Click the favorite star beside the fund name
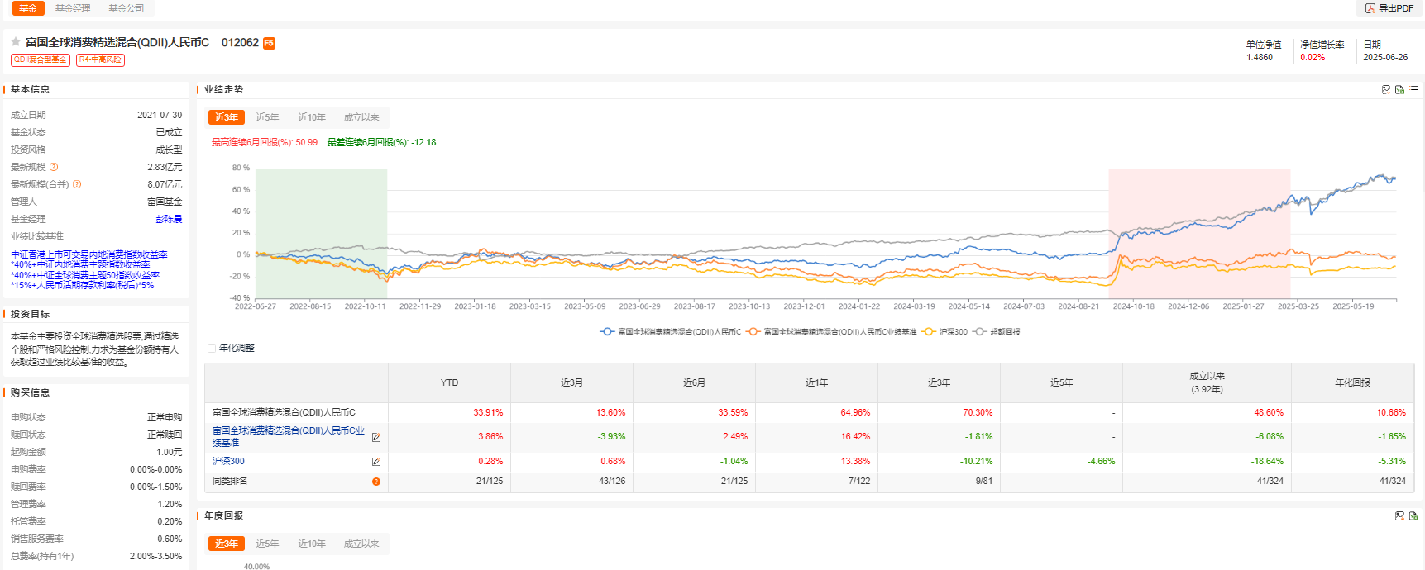Screen dimensions: 1425x570 click(16, 42)
